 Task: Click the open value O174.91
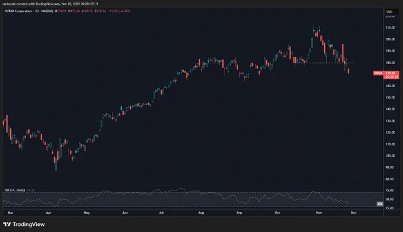tap(60, 11)
